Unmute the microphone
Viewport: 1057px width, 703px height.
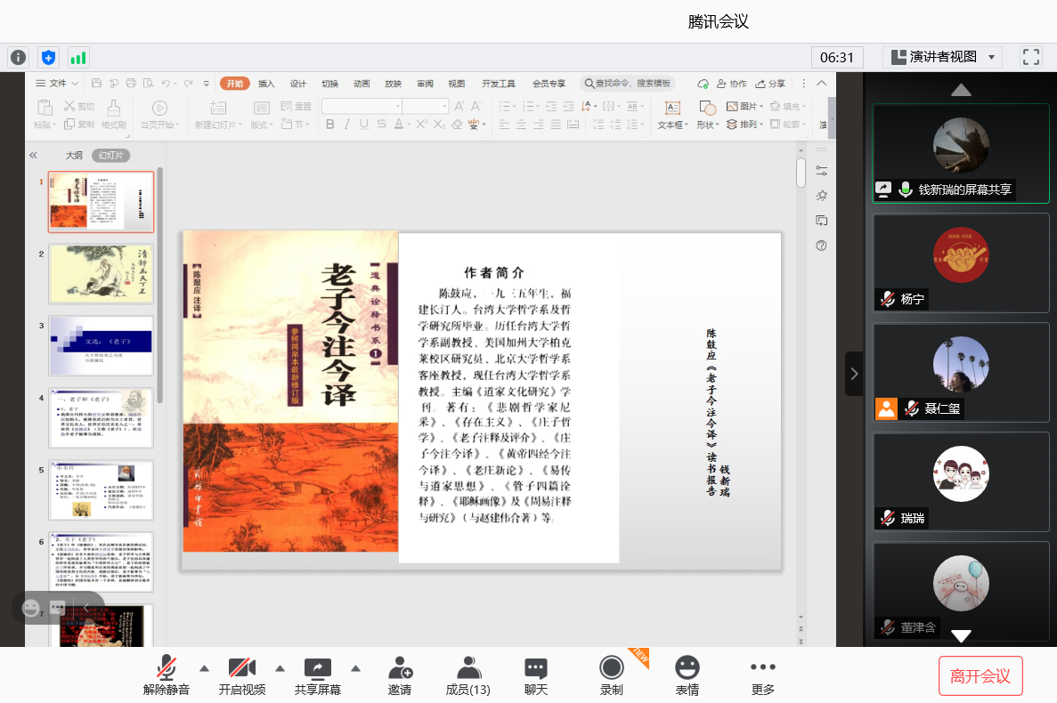(167, 676)
